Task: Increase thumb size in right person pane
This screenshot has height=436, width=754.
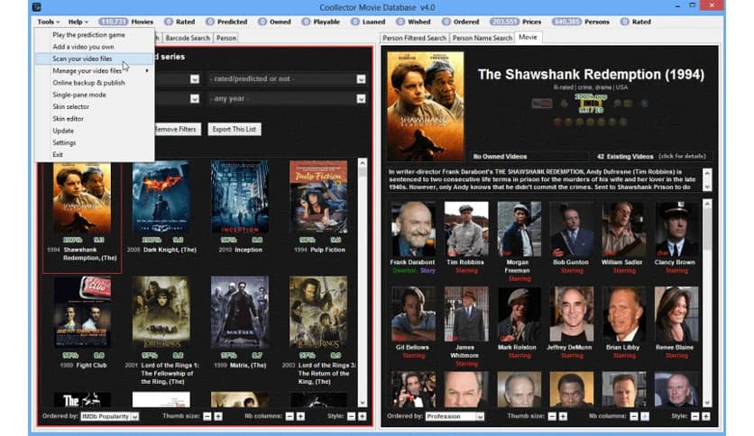Action: [563, 416]
